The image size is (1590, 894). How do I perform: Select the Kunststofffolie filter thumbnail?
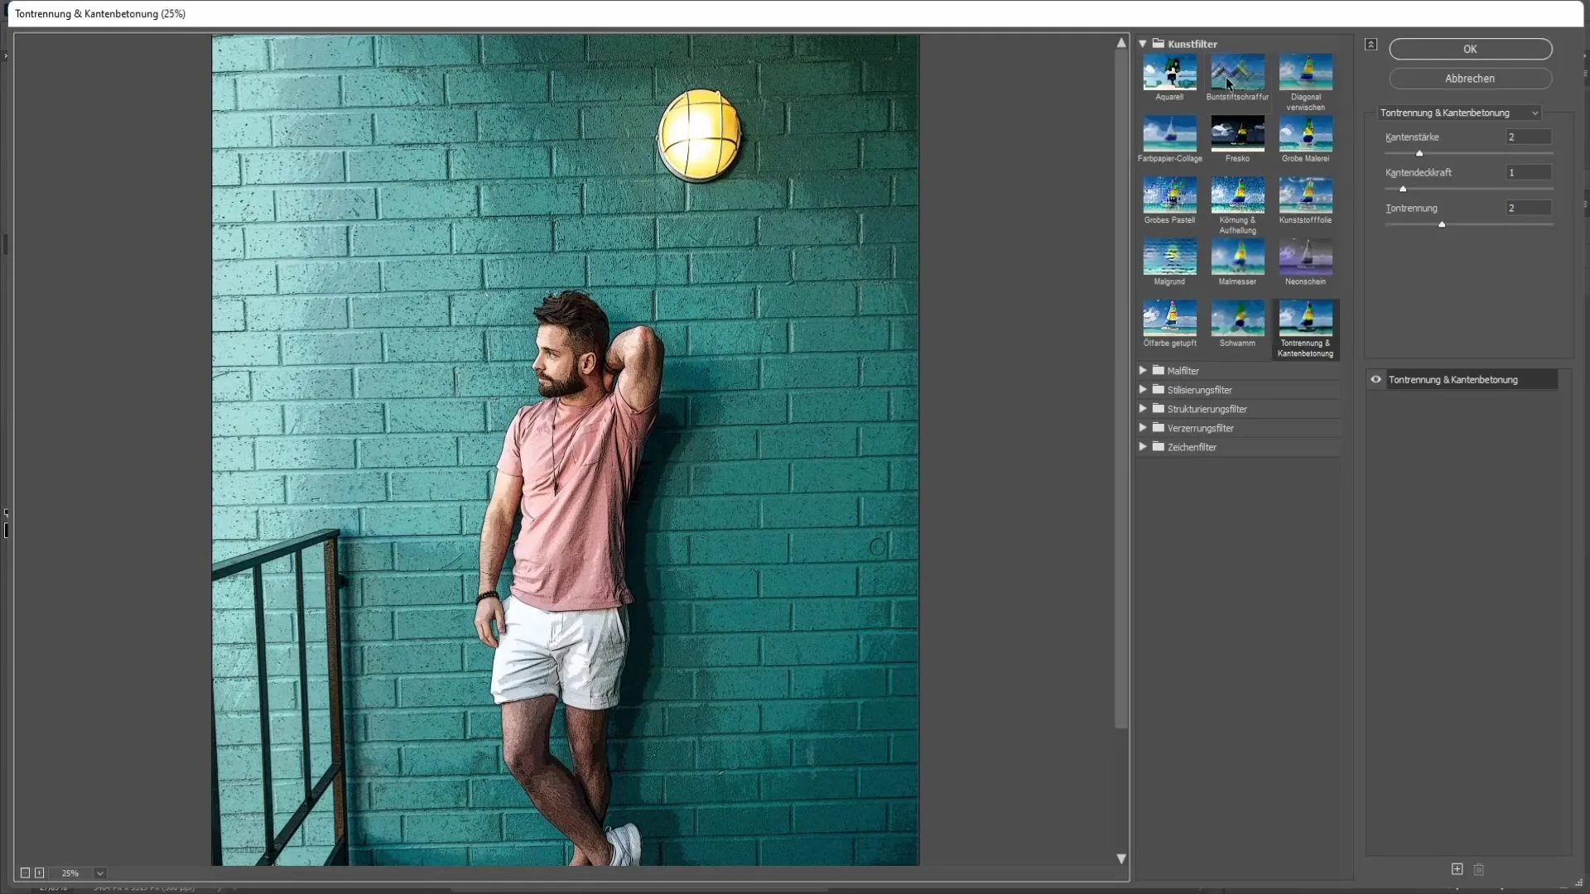[x=1305, y=195]
